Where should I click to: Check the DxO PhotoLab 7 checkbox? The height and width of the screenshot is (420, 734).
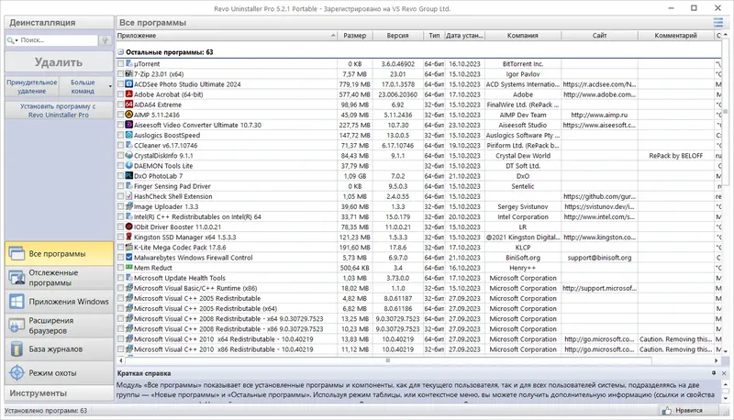coord(121,176)
